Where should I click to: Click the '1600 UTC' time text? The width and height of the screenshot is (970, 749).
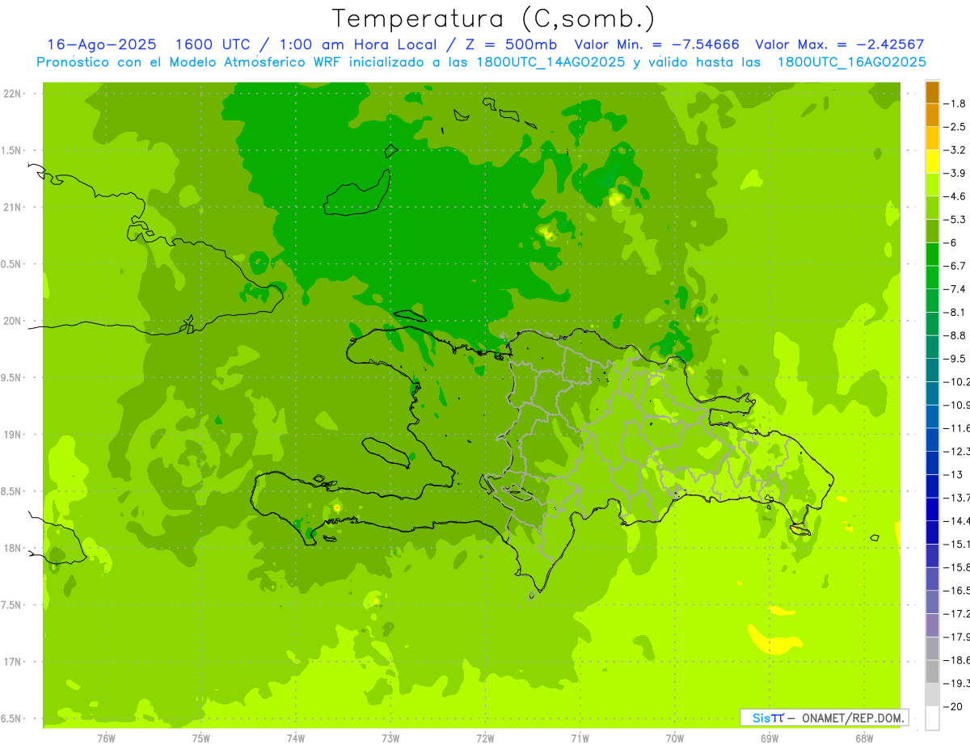(x=212, y=44)
